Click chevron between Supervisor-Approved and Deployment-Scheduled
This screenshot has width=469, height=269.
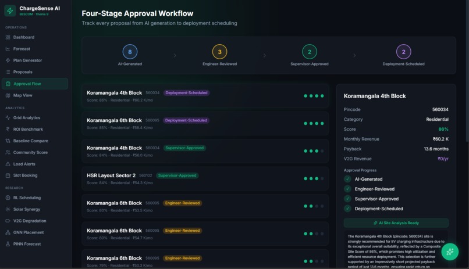(354, 56)
